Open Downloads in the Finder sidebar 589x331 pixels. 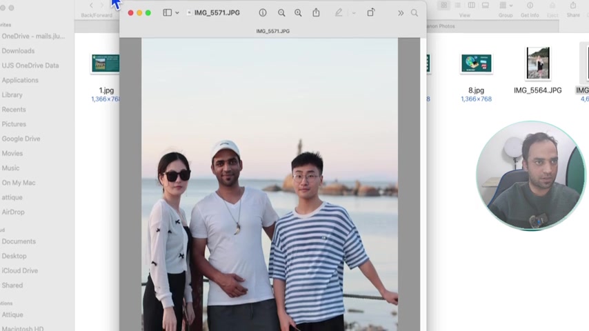tap(18, 51)
